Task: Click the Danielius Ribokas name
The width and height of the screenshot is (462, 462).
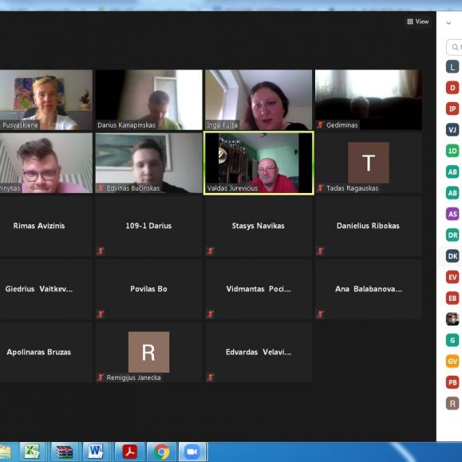Action: [x=368, y=226]
